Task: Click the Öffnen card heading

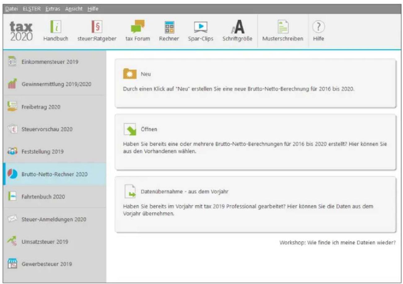Action: tap(149, 129)
